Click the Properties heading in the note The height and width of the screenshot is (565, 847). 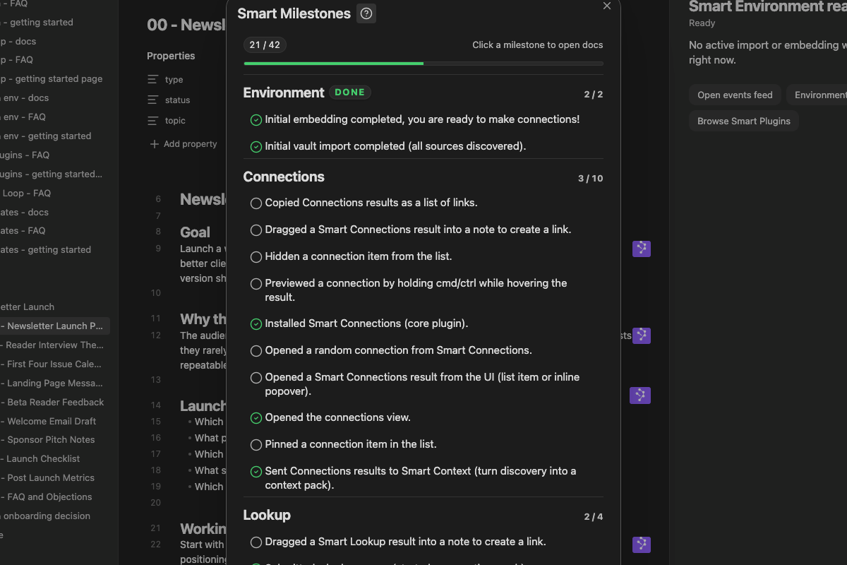coord(171,56)
